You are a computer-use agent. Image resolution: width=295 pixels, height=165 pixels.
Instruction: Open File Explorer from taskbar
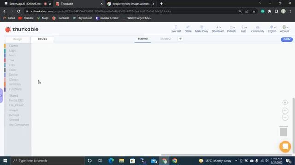[122, 161]
